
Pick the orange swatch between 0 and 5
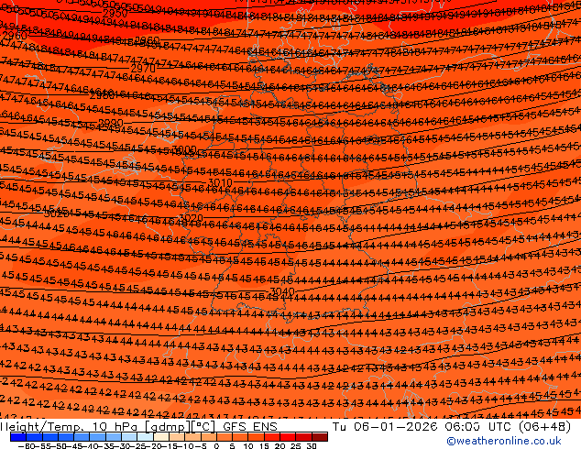(x=225, y=437)
